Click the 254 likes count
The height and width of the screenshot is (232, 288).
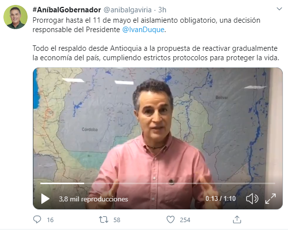point(185,220)
